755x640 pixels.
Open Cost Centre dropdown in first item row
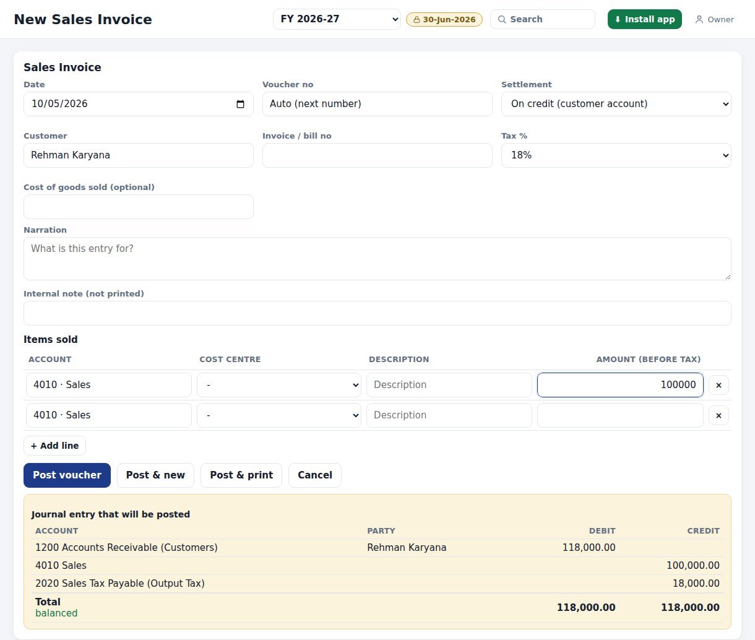coord(279,385)
